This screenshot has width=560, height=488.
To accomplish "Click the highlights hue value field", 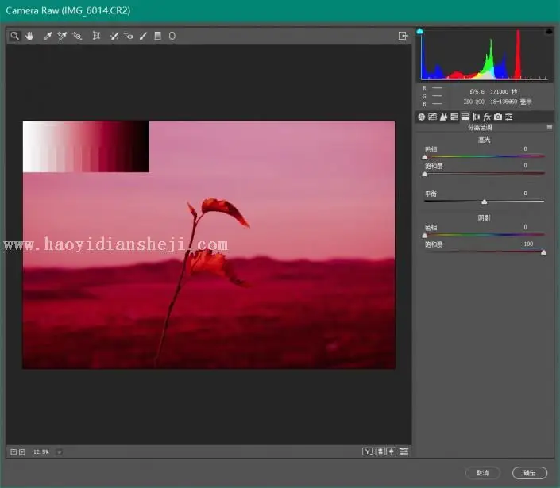I will (525, 148).
